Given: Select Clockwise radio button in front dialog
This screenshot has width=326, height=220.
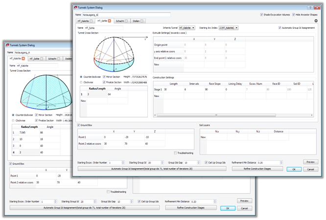Looking at the screenshot, I should [81, 82].
